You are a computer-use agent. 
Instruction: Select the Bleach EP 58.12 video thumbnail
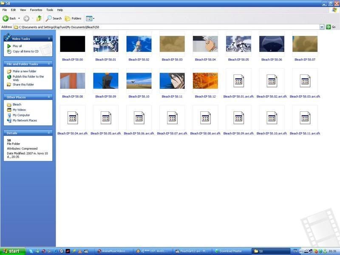click(205, 81)
